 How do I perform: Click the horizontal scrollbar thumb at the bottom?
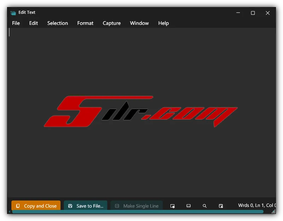point(138,211)
